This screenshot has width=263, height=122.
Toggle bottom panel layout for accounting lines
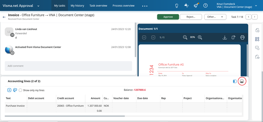242,81
